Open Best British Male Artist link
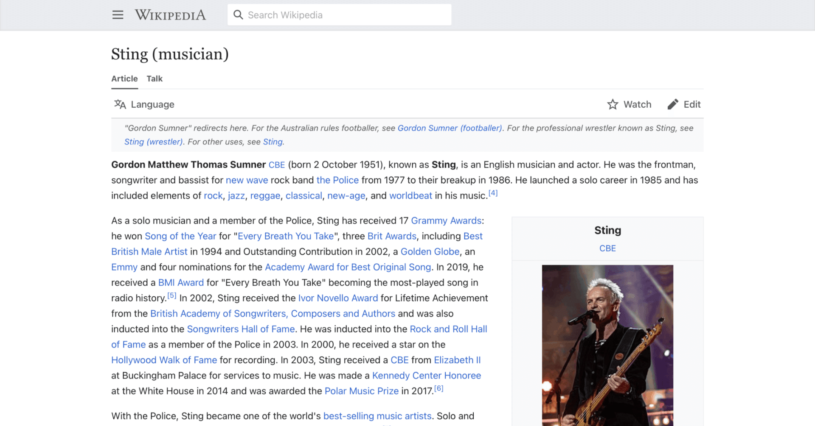Image resolution: width=815 pixels, height=426 pixels. (x=149, y=252)
